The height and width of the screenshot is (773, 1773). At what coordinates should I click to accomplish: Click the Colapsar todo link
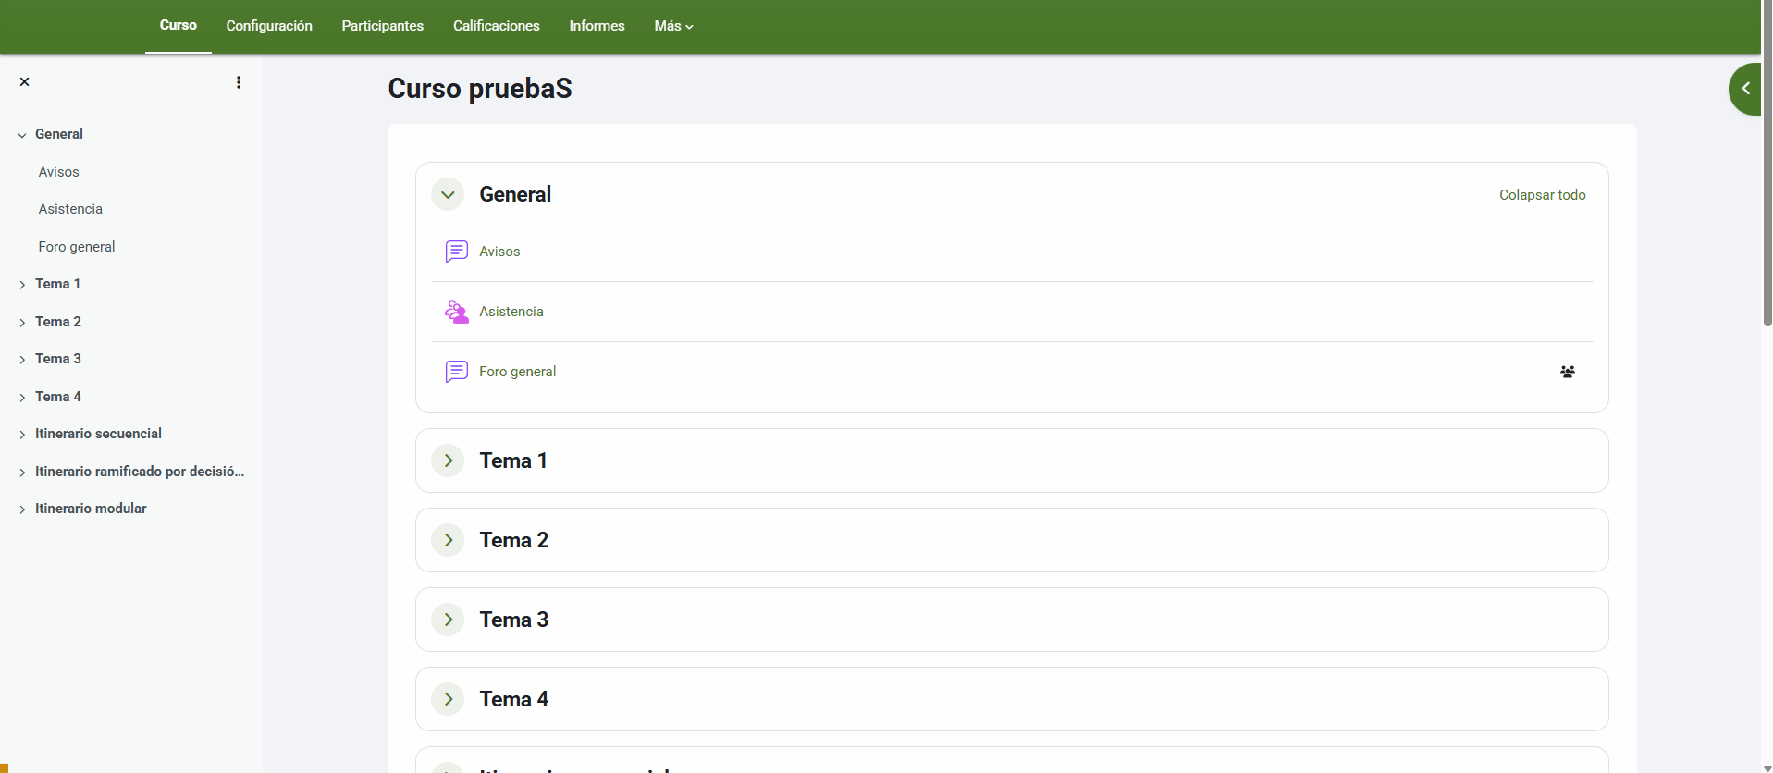coord(1542,195)
